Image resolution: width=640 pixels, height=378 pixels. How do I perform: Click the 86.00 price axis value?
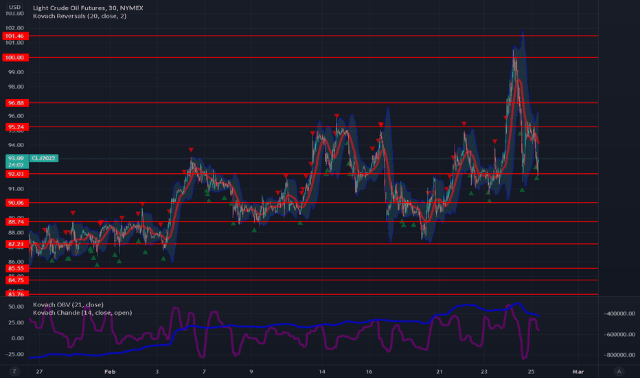[x=16, y=262]
